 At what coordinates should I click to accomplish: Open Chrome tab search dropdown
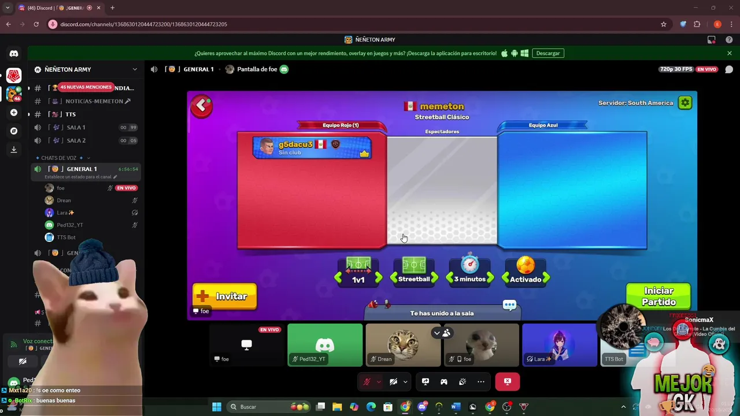click(8, 8)
